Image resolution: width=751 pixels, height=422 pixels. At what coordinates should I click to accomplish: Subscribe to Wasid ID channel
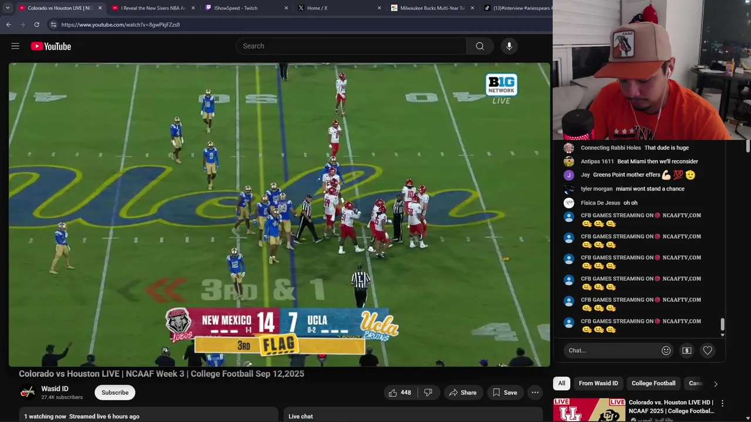pos(115,393)
